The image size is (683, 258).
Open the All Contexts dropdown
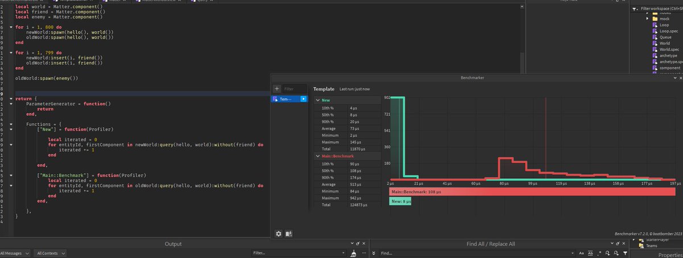click(x=51, y=252)
